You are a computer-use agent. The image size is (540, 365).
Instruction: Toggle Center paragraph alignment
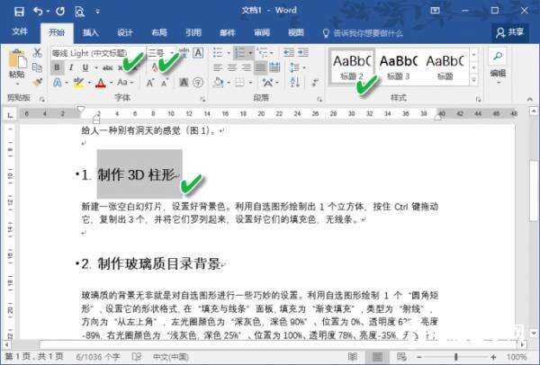click(x=232, y=67)
